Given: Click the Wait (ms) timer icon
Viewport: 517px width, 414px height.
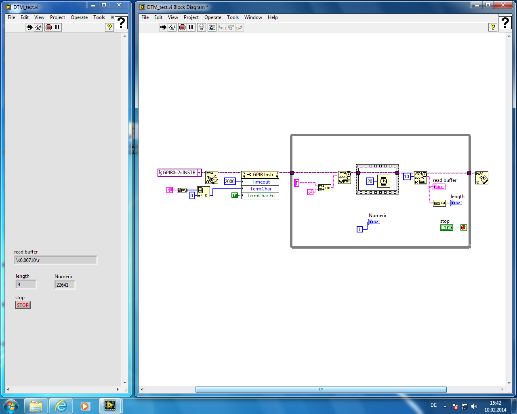Looking at the screenshot, I should click(384, 181).
